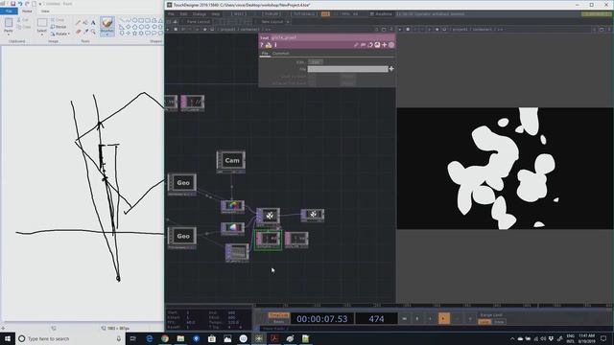Switch to the View tab in Paint

45,11
